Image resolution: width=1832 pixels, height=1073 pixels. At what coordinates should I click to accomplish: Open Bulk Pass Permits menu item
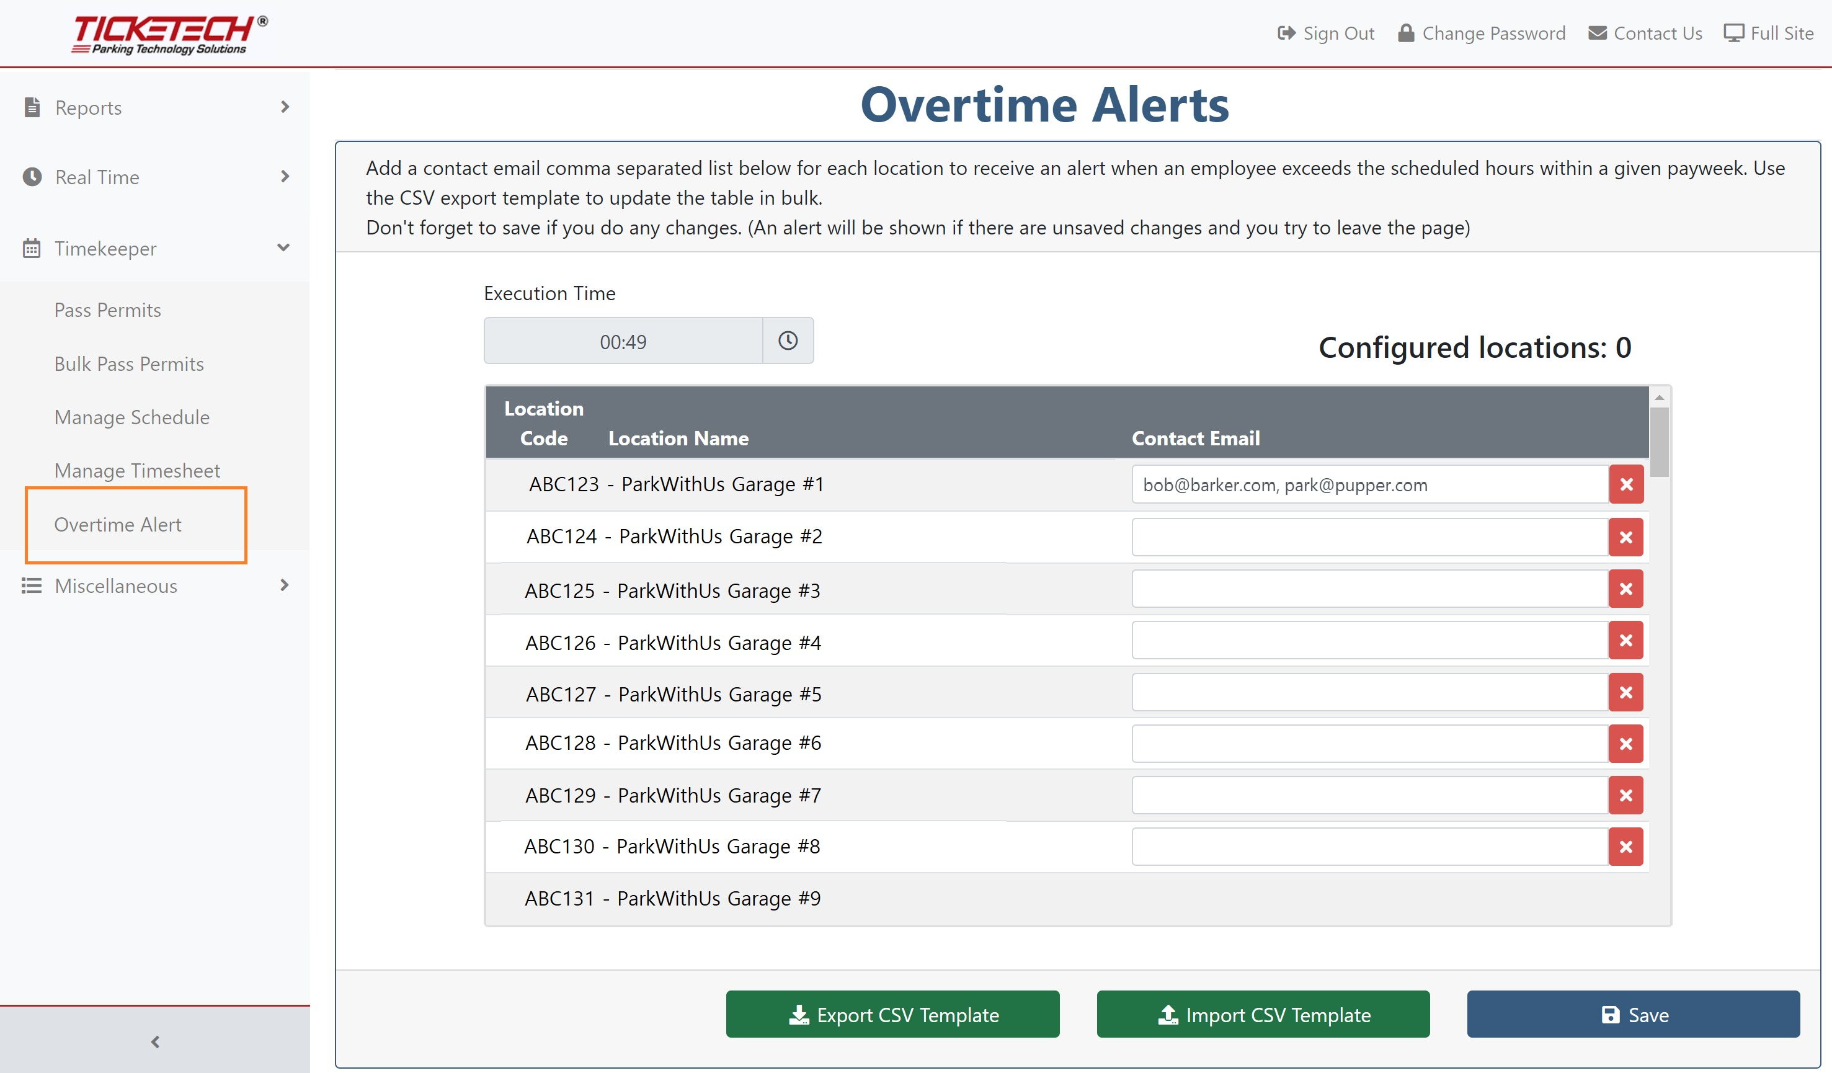click(128, 363)
